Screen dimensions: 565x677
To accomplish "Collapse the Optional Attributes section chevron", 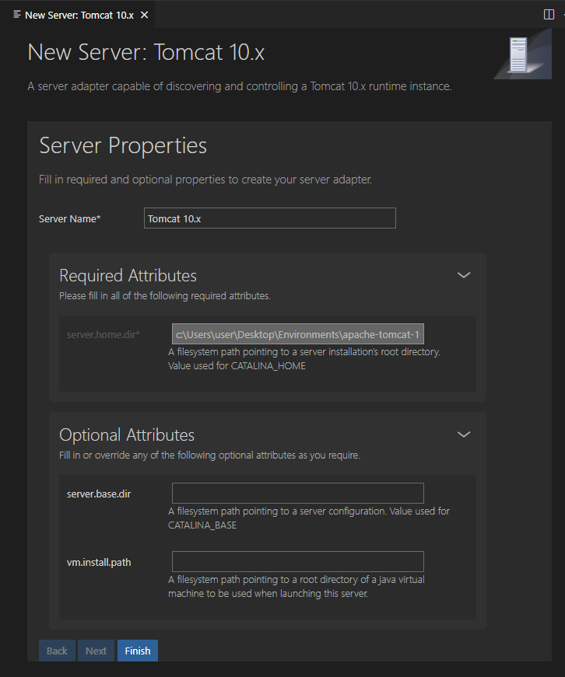I will [464, 434].
